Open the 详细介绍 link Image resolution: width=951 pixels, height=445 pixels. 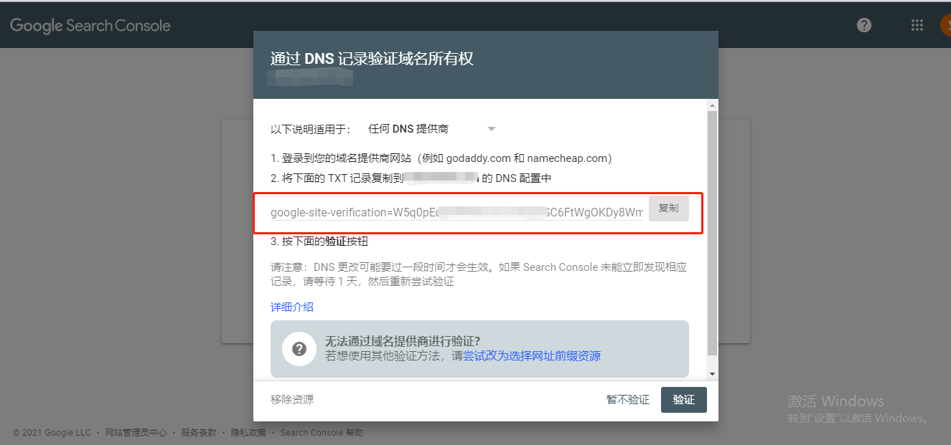[292, 307]
